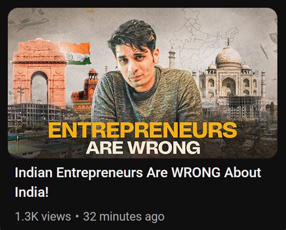Viewport: 286px width, 230px height.
Task: Click the India Gate monument in the thumbnail
Action: coord(39,72)
